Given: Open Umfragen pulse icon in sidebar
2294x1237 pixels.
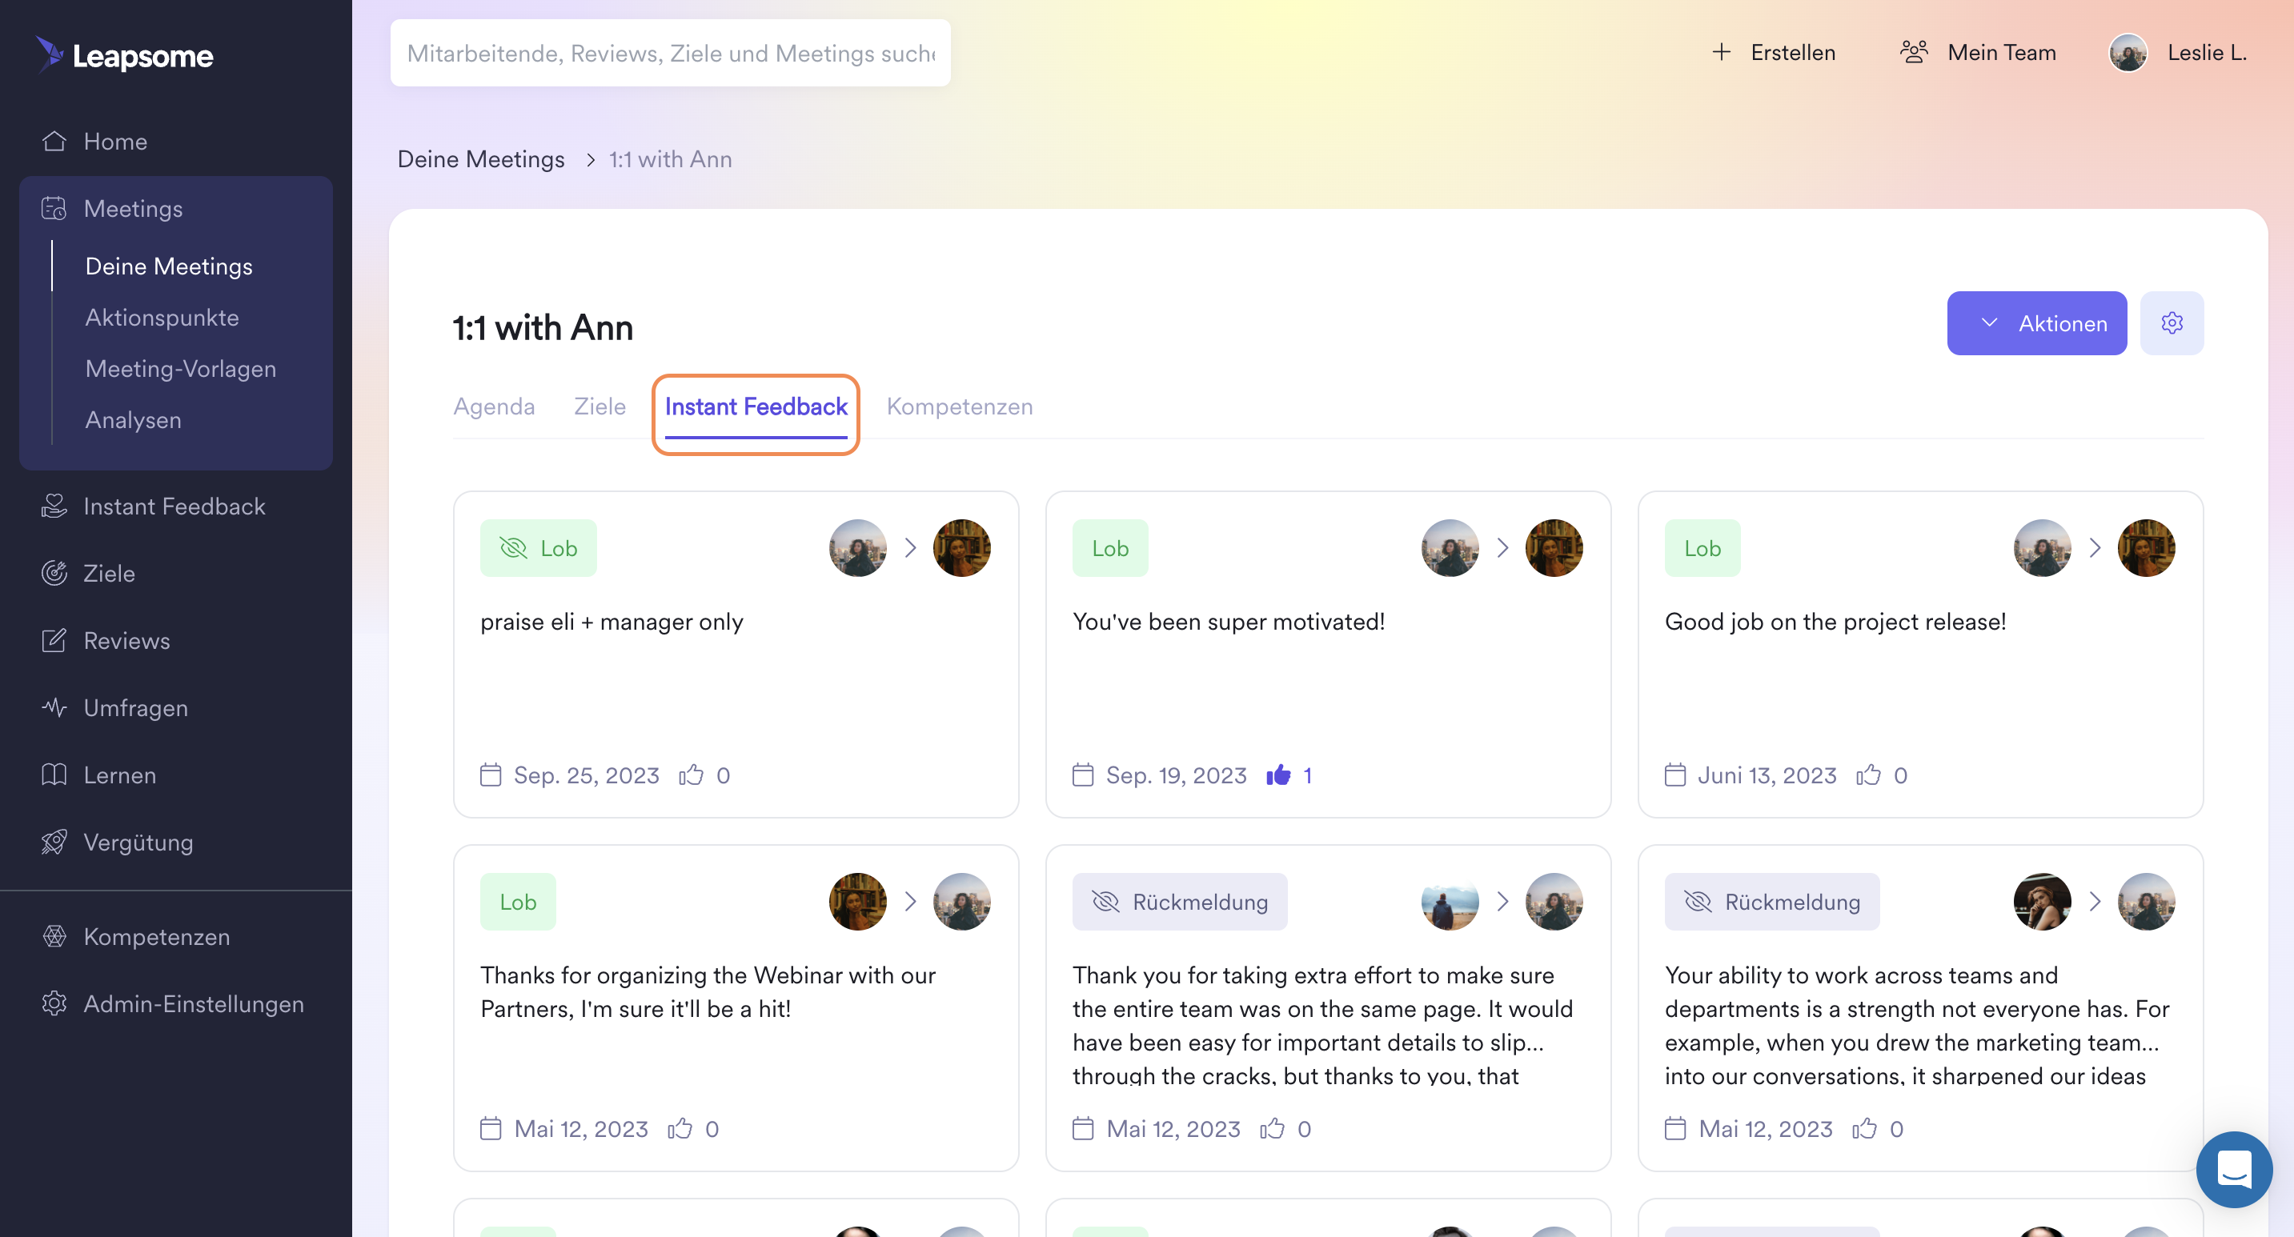Looking at the screenshot, I should click(54, 707).
